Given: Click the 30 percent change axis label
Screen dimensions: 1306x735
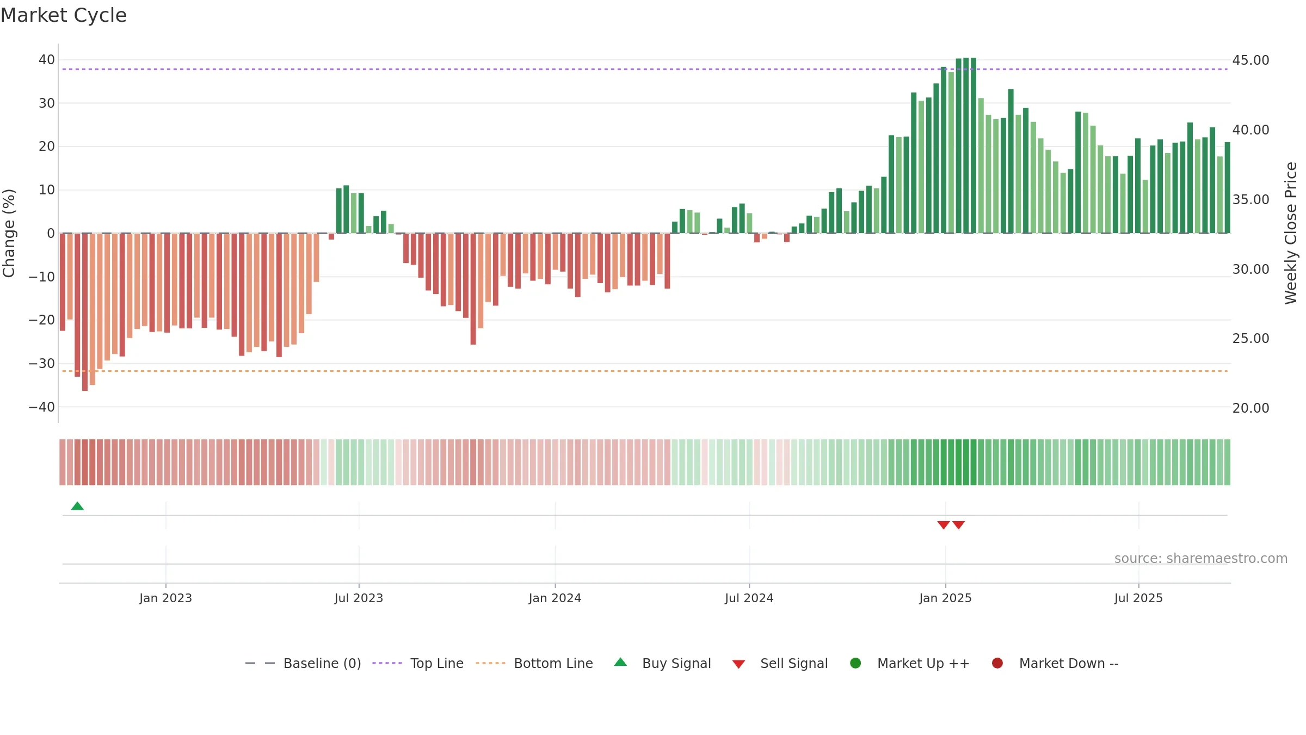Looking at the screenshot, I should click(47, 103).
